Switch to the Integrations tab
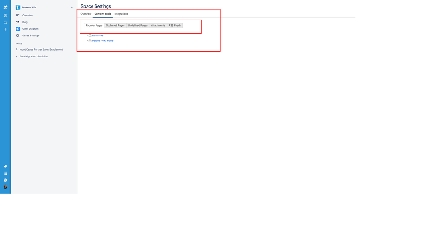Viewport: 444px width, 242px height. [121, 14]
